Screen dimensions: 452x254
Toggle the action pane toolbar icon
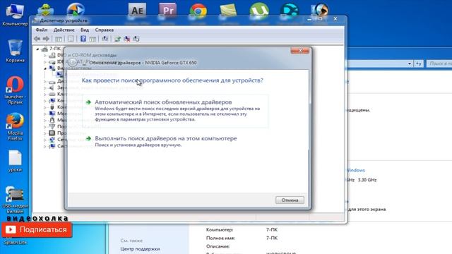click(93, 39)
